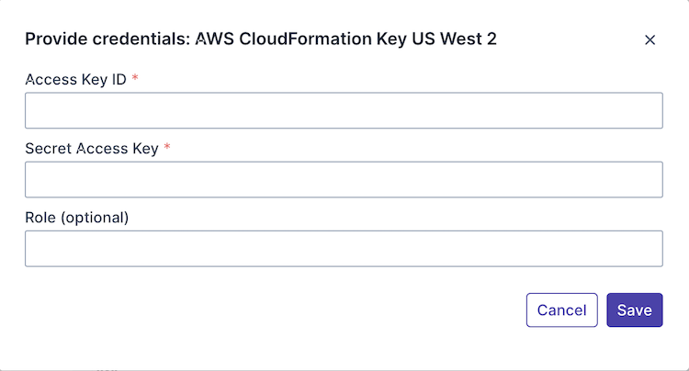Click the 'Secret Access Key' label text
689x371 pixels.
[x=92, y=148]
